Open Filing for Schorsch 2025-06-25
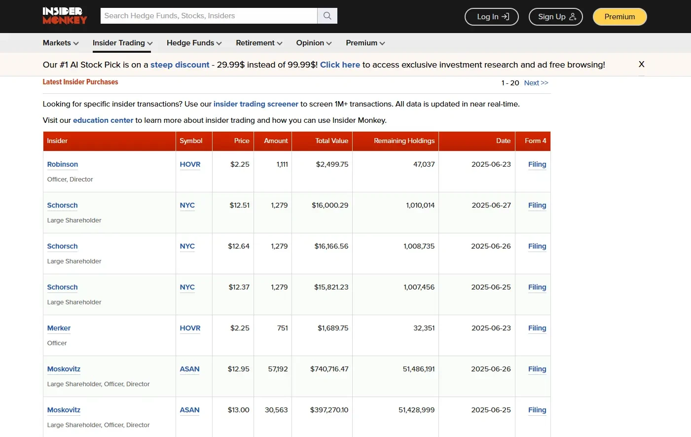 click(x=537, y=287)
